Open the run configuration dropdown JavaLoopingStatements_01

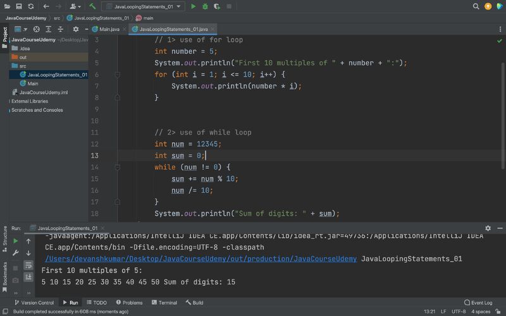pyautogui.click(x=144, y=6)
